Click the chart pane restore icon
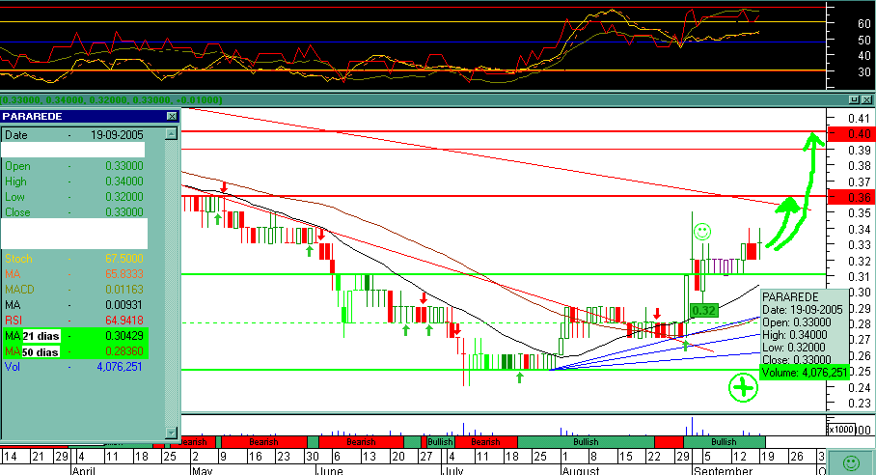The image size is (876, 475). (x=854, y=99)
